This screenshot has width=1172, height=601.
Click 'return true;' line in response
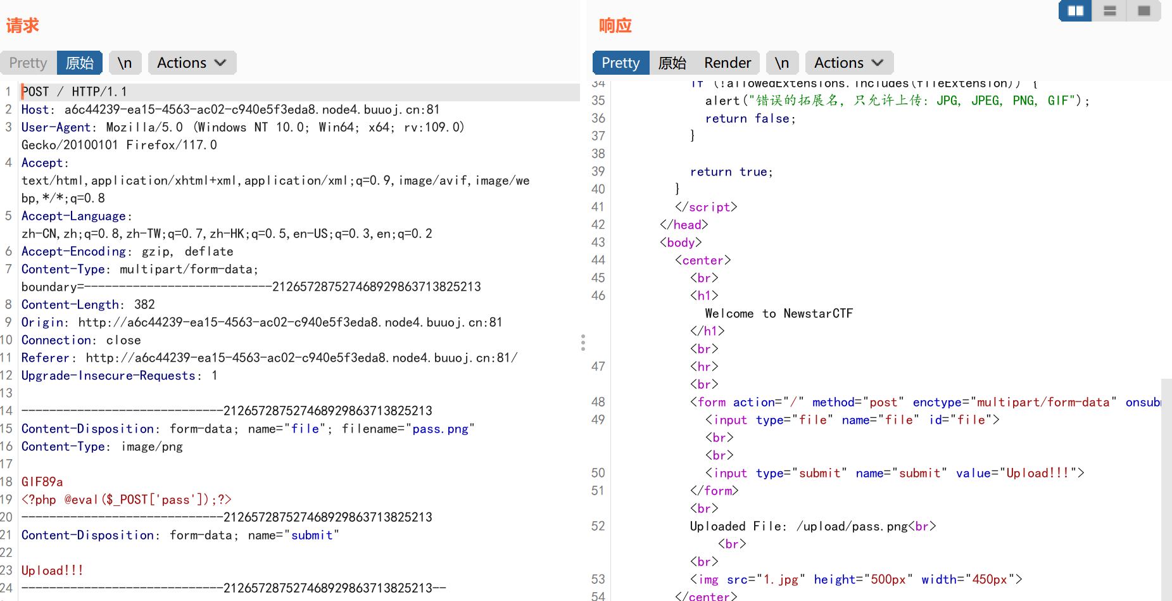(731, 172)
